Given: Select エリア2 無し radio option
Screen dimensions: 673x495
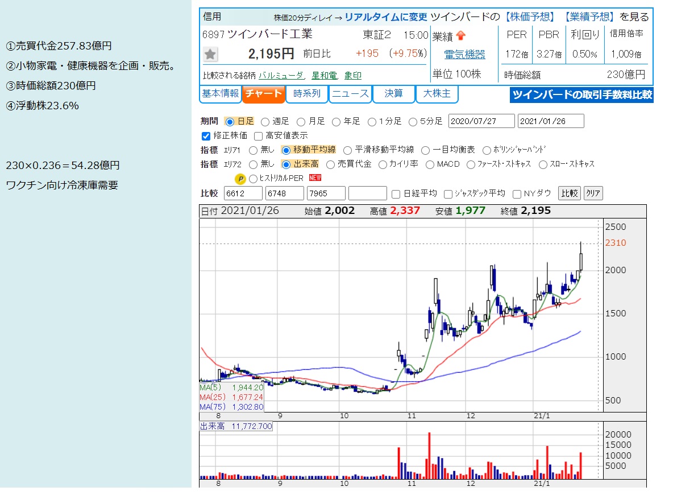Looking at the screenshot, I should pyautogui.click(x=254, y=164).
